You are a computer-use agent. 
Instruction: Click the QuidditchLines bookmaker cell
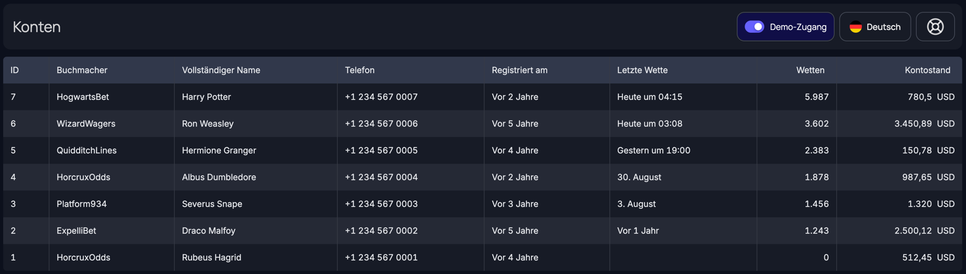click(86, 150)
